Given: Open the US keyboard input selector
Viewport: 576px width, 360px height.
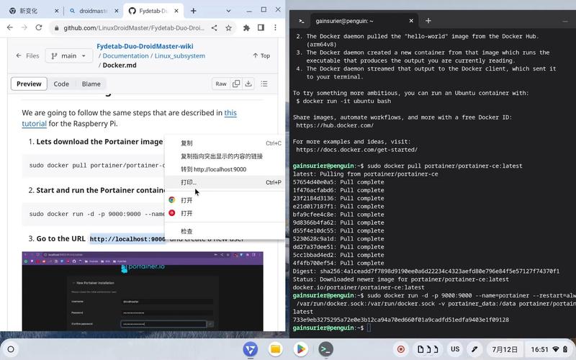Looking at the screenshot, I should pyautogui.click(x=455, y=349).
